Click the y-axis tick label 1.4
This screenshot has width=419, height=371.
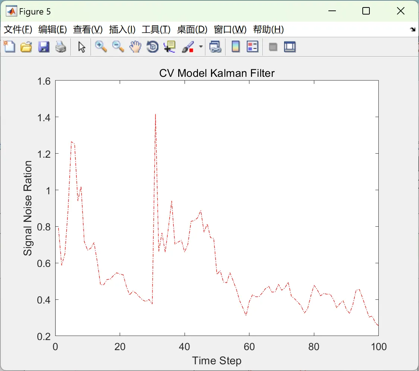pyautogui.click(x=44, y=117)
